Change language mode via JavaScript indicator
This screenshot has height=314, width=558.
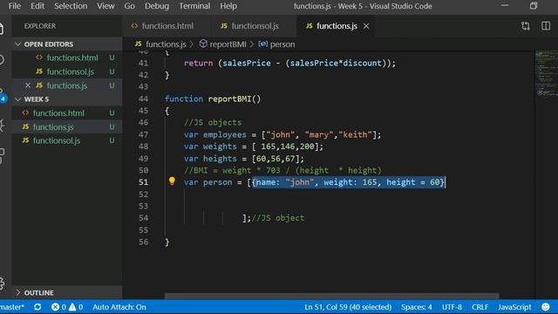pos(514,307)
